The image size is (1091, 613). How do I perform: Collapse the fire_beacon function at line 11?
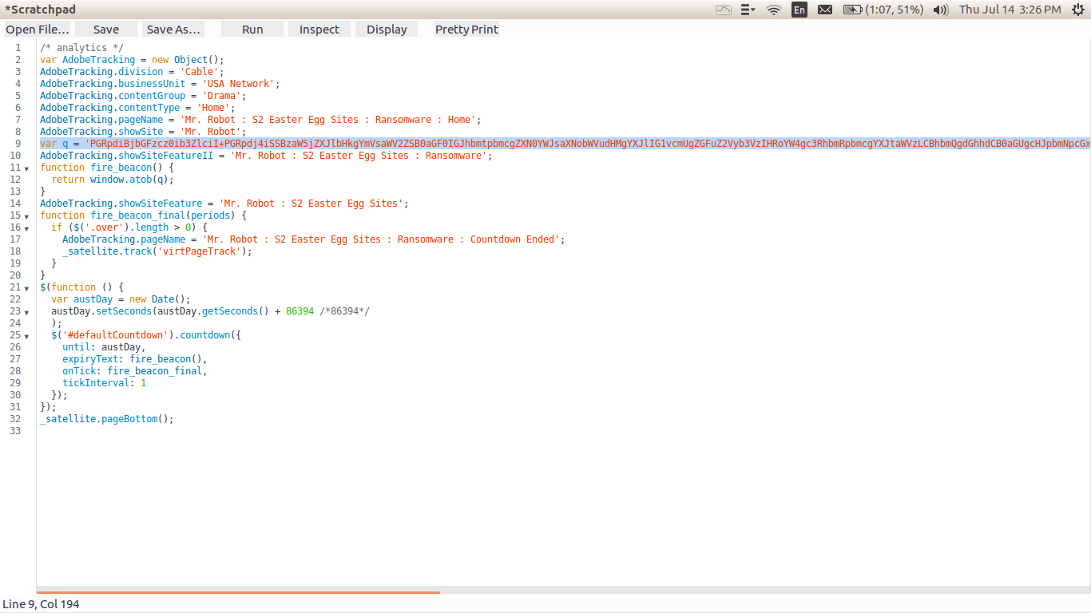pos(26,168)
